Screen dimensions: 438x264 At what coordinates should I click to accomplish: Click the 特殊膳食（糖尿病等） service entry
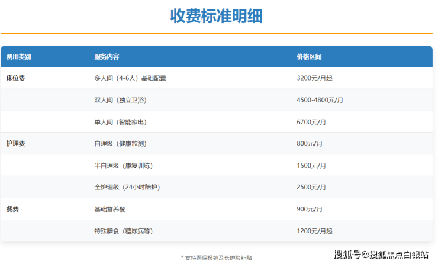(x=123, y=231)
